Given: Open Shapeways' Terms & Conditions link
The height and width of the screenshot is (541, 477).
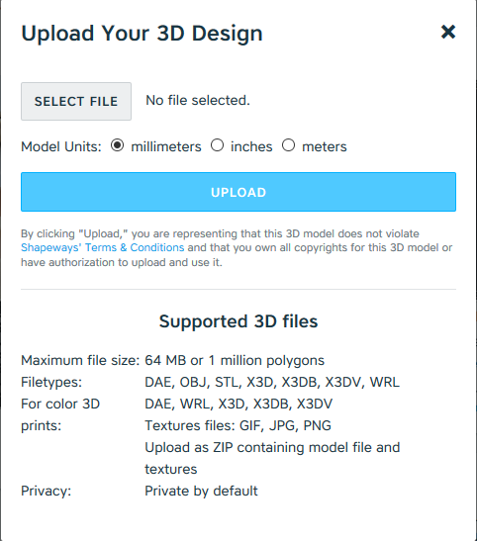Looking at the screenshot, I should tap(103, 247).
